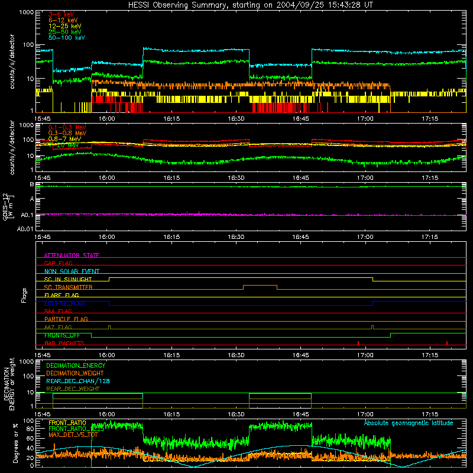
Task: Click the FLARE_FLAG label
Action: [61, 295]
